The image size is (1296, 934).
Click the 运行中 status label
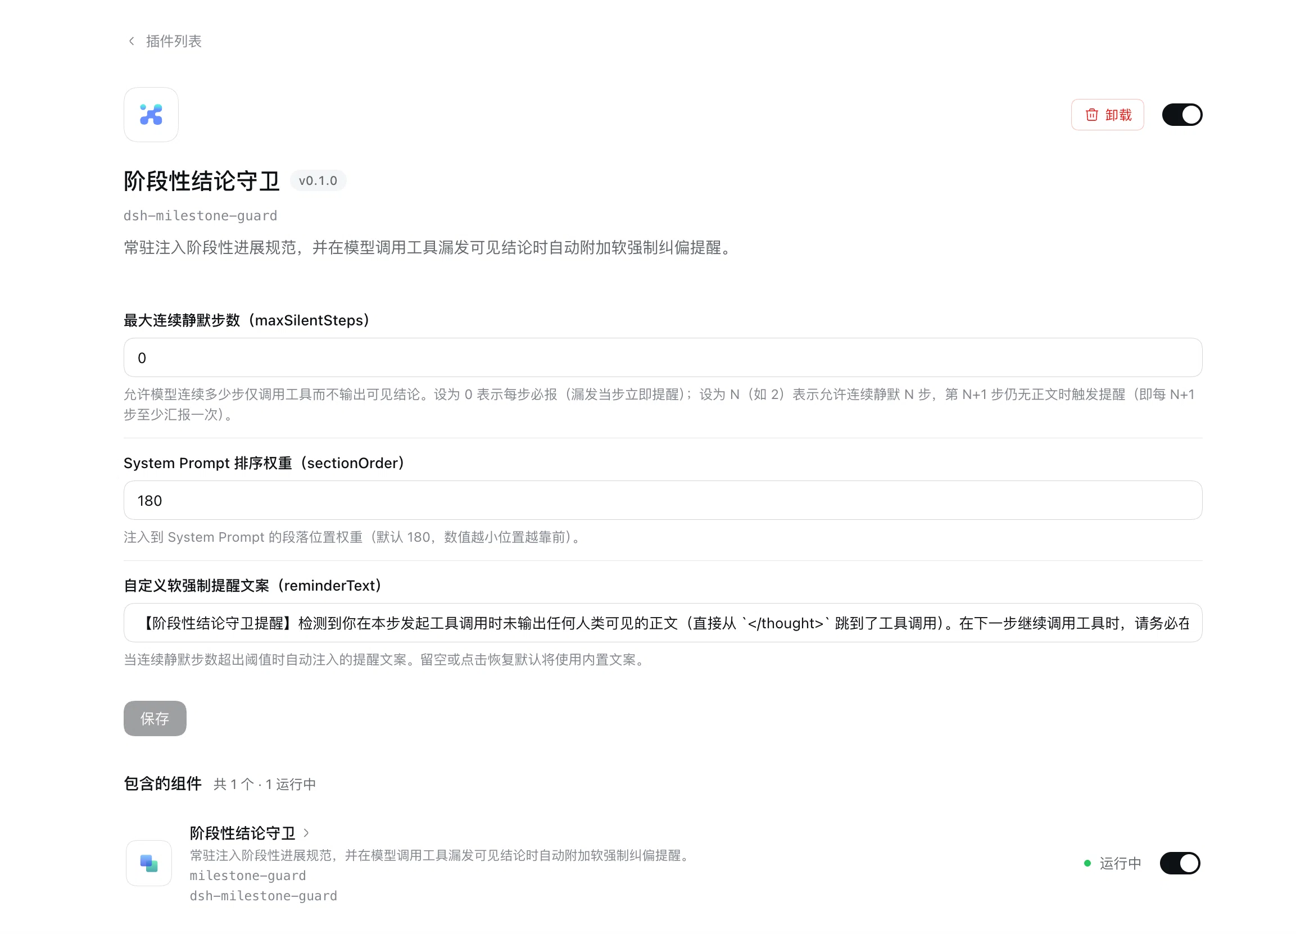click(x=1121, y=864)
